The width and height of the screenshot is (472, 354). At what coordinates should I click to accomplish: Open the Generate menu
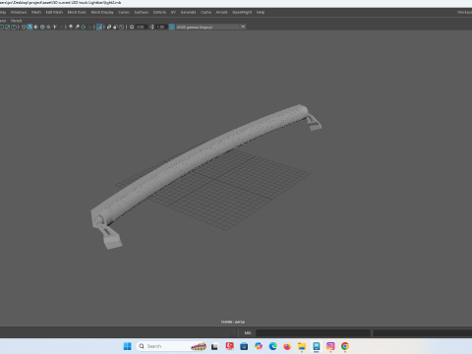[188, 12]
